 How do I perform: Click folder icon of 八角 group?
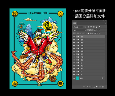78,57
